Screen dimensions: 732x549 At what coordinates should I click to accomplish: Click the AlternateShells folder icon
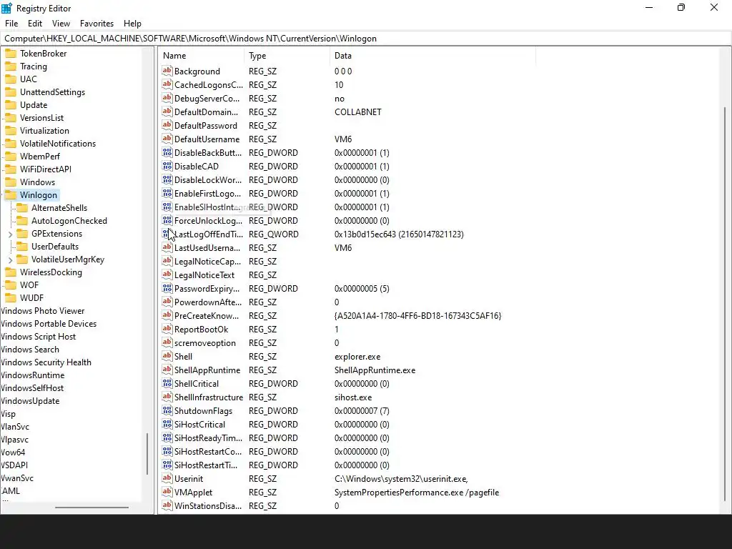[x=22, y=208]
